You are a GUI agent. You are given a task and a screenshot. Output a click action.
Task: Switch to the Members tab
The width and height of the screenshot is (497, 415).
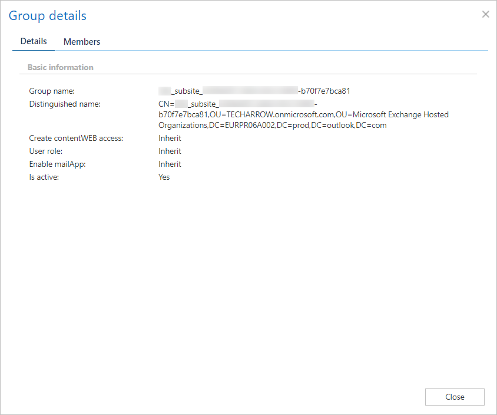coord(82,42)
